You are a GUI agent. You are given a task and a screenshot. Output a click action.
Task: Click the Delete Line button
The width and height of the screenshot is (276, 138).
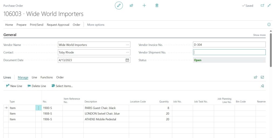(x=37, y=86)
